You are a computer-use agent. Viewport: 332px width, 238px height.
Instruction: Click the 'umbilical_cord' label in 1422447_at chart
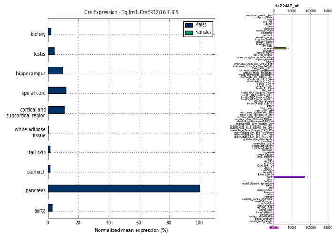tap(264, 30)
